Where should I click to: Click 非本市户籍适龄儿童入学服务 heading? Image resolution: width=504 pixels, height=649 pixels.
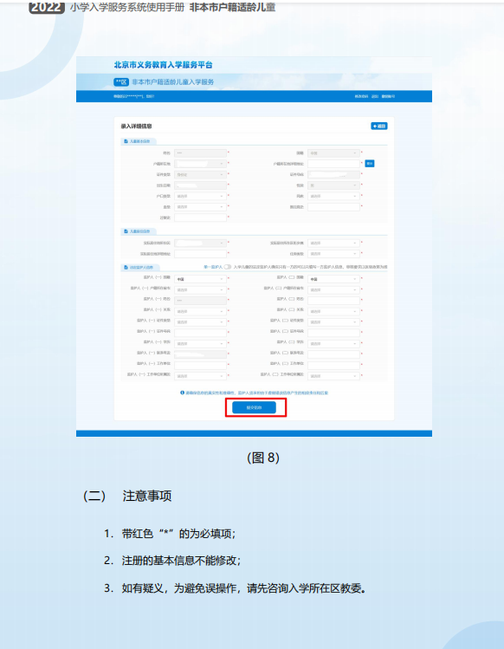click(x=173, y=82)
